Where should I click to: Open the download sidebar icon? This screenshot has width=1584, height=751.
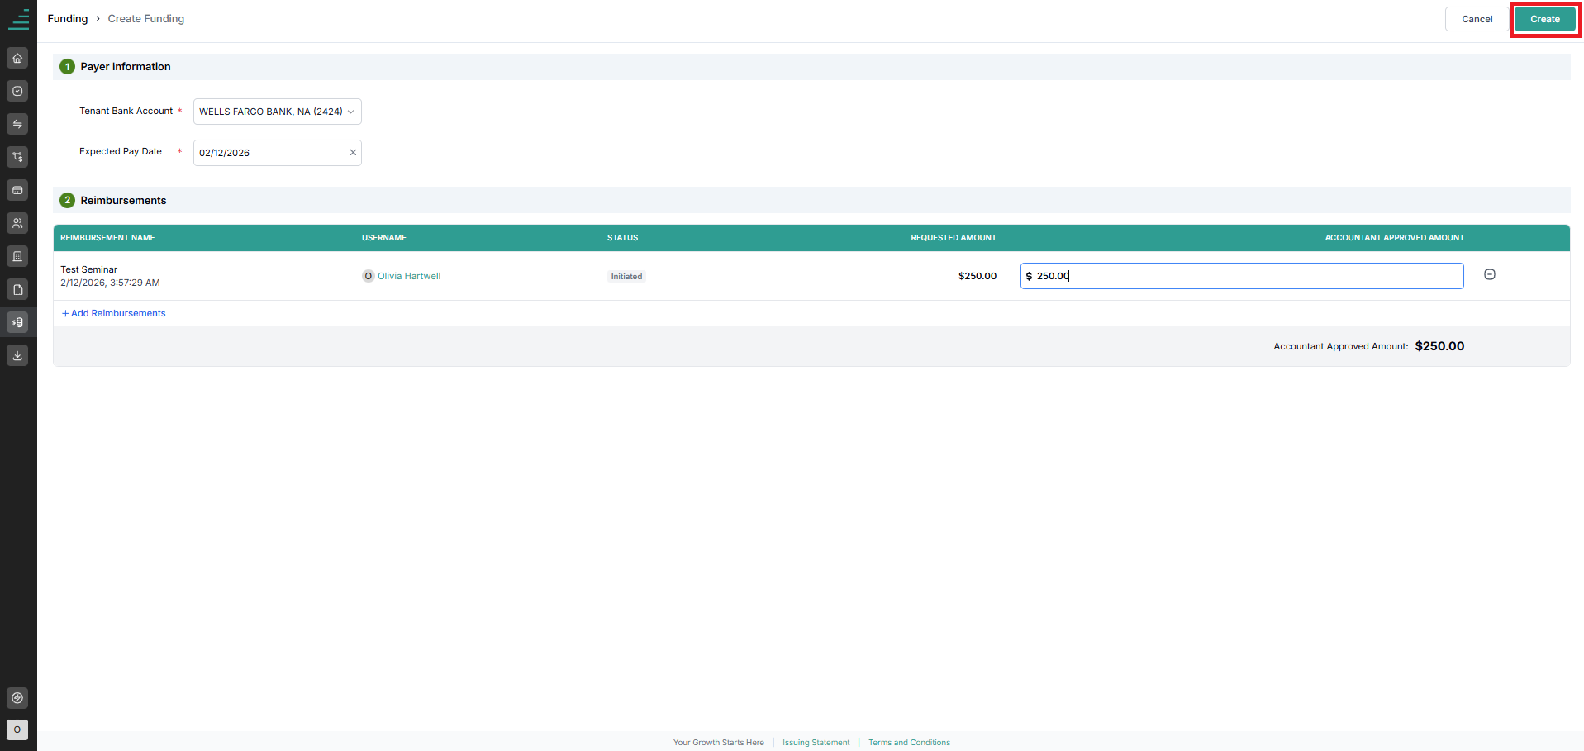point(17,355)
